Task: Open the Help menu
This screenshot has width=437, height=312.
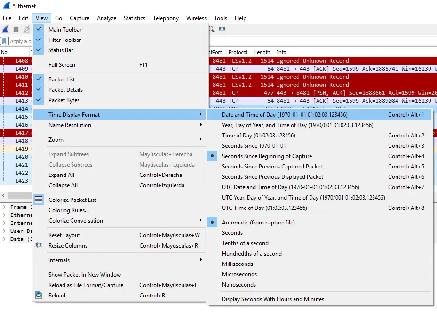Action: 240,18
